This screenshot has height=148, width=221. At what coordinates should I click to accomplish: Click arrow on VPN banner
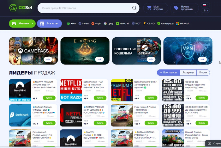coord(202,59)
